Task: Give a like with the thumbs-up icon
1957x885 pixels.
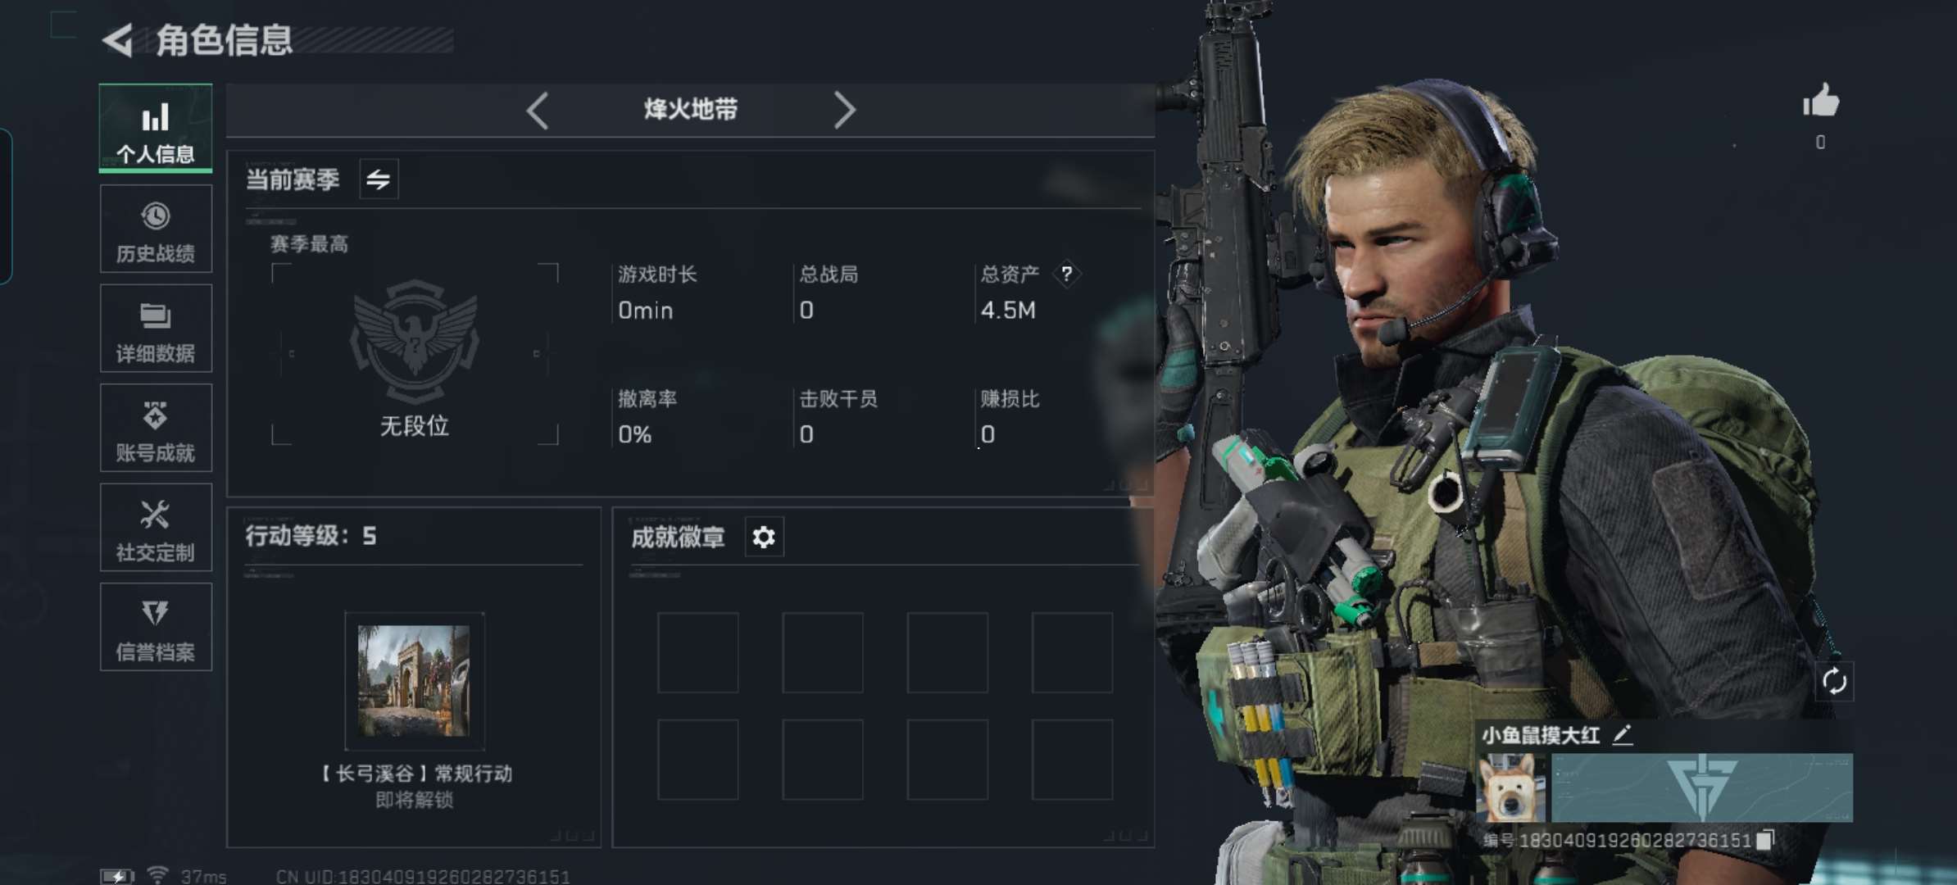Action: [x=1821, y=103]
